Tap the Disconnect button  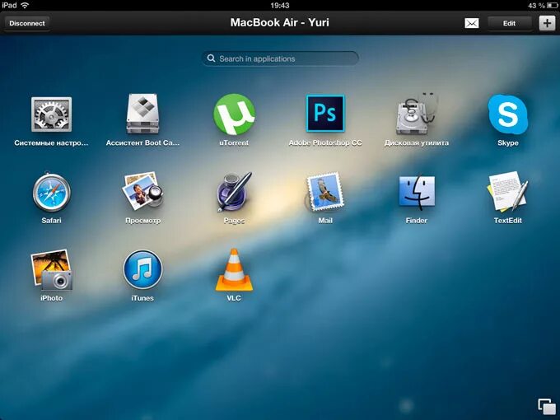tap(27, 24)
